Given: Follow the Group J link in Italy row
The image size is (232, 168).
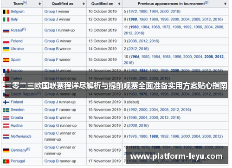Looking at the screenshot, I should 51,19.
